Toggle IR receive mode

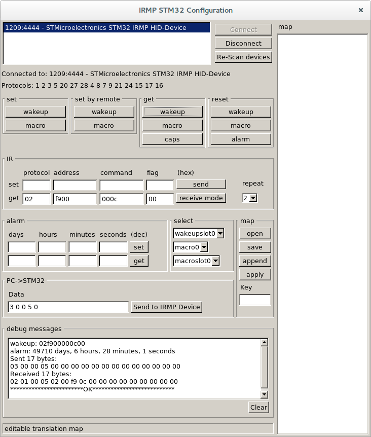[201, 198]
